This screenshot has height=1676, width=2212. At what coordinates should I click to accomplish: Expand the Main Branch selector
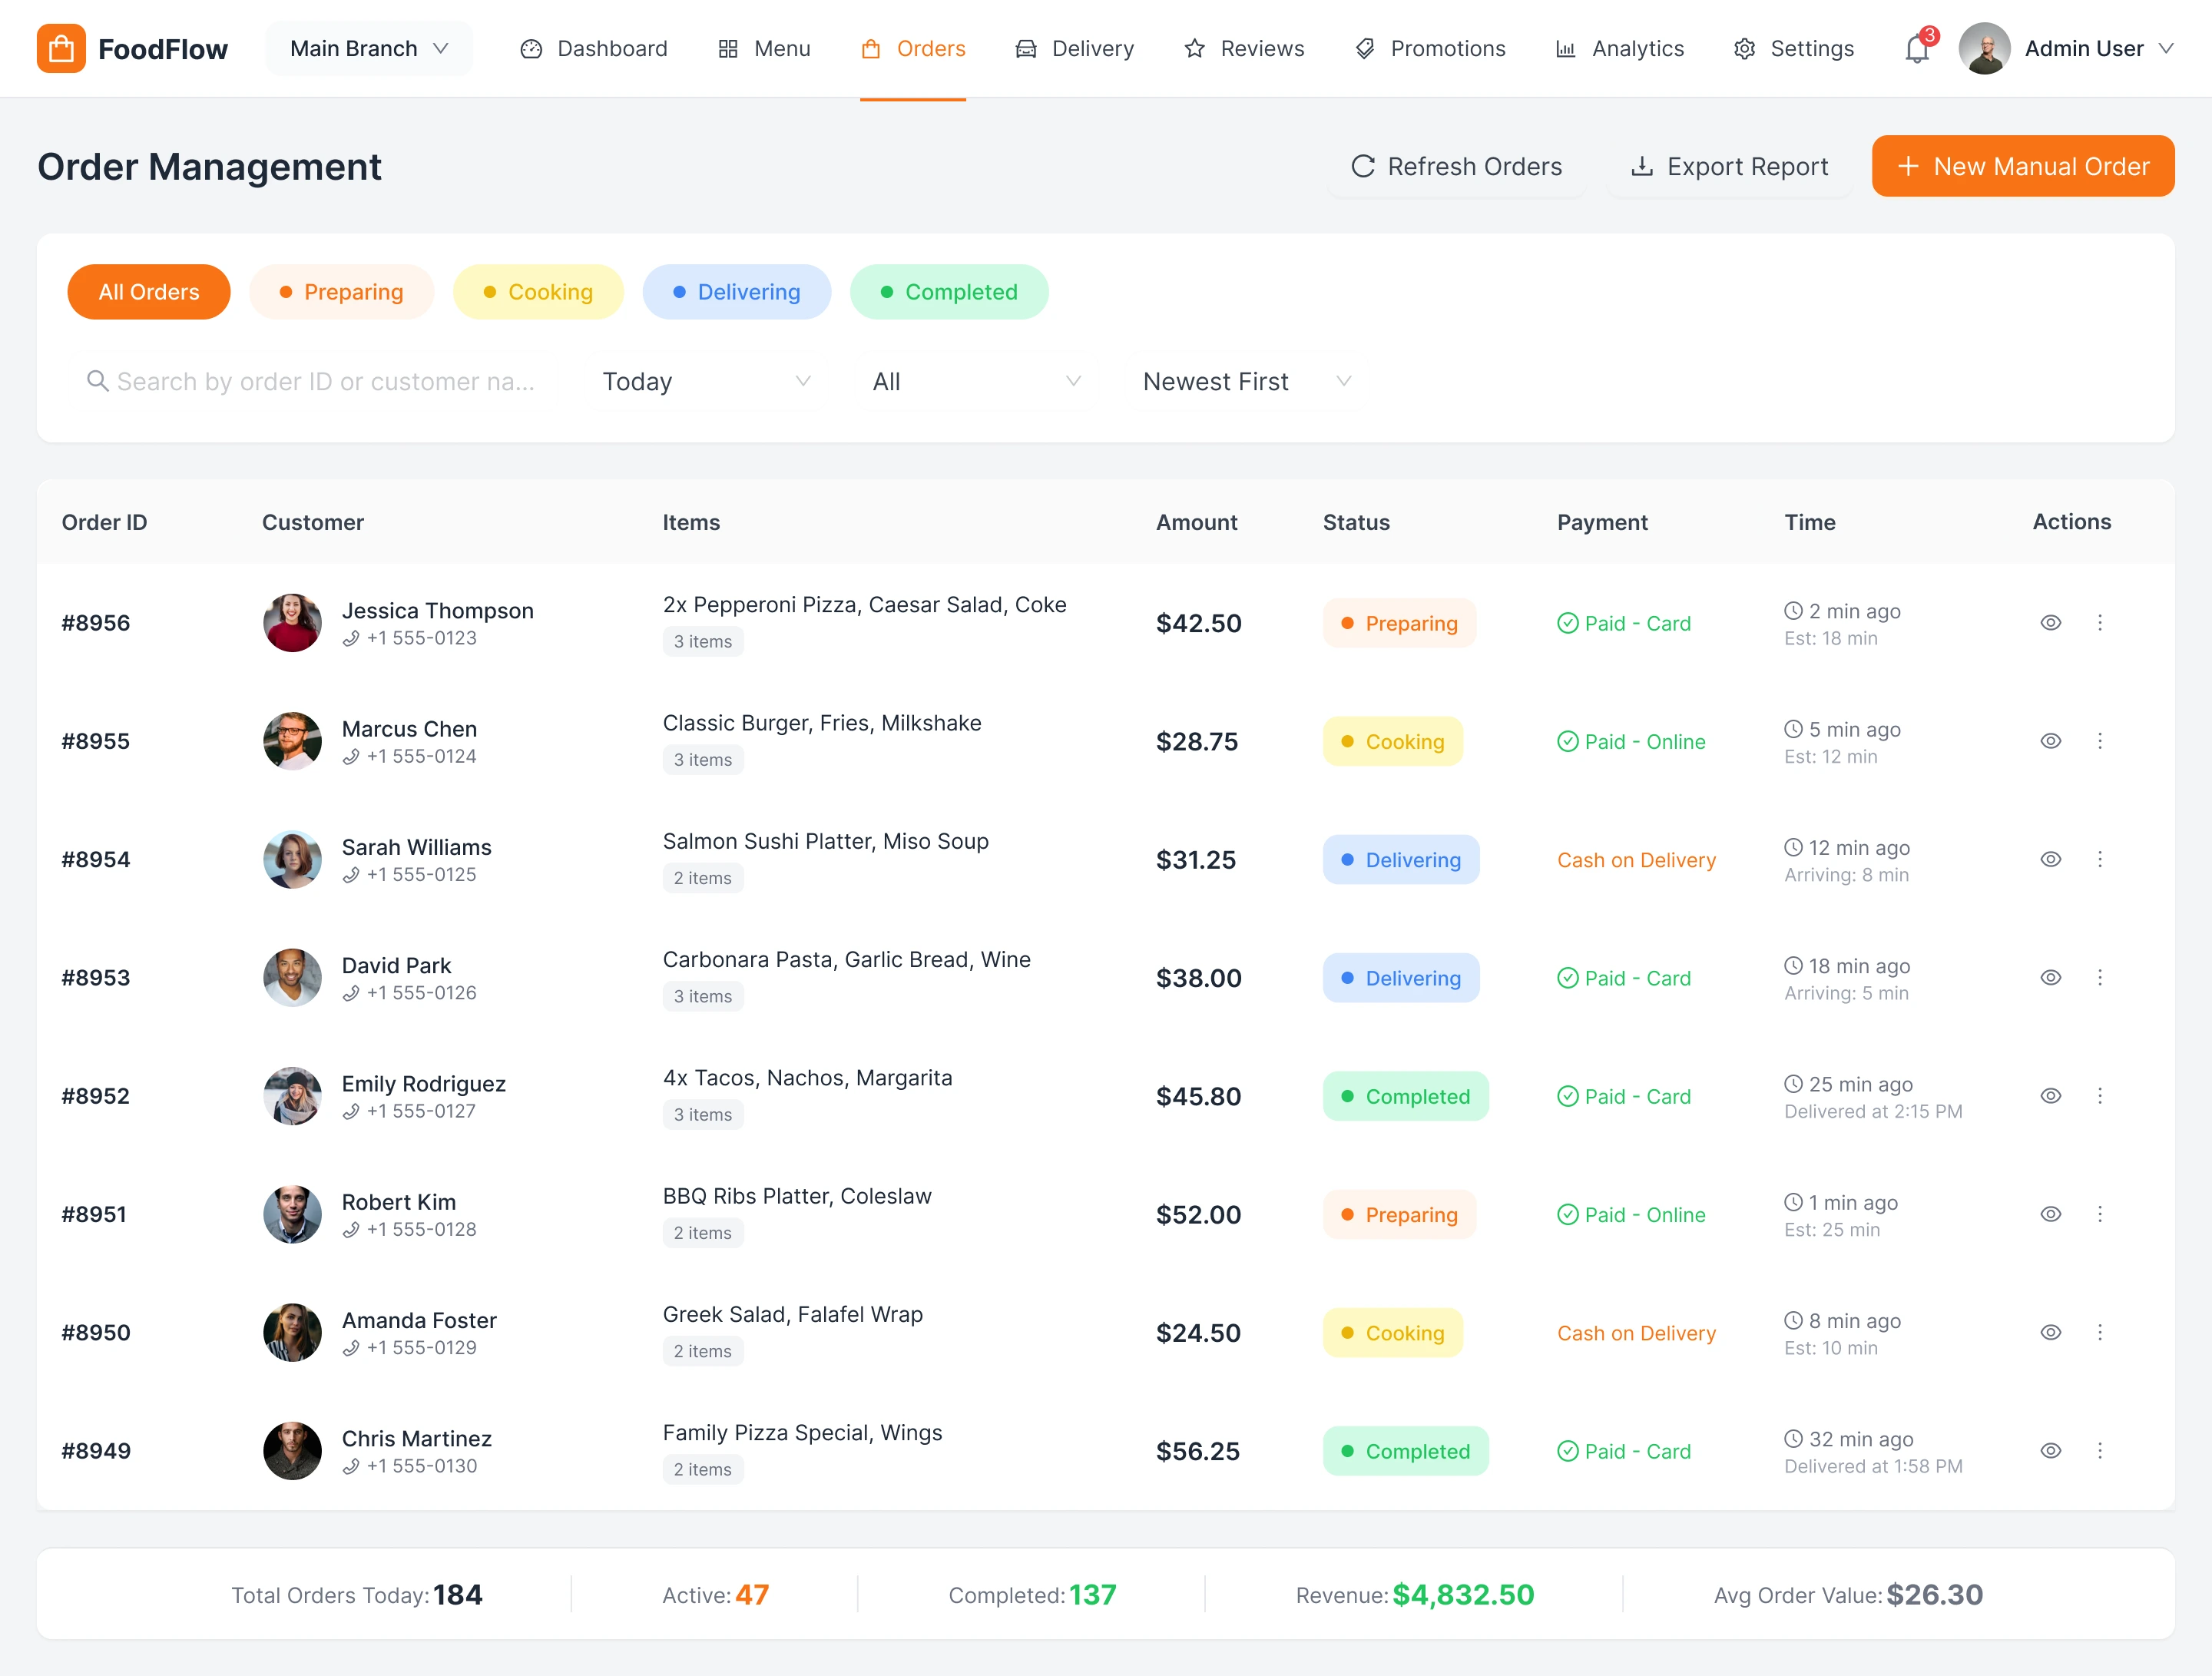[368, 49]
